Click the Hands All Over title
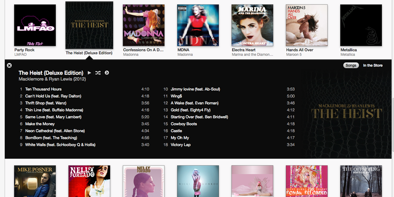This screenshot has height=197, width=394. coord(299,50)
